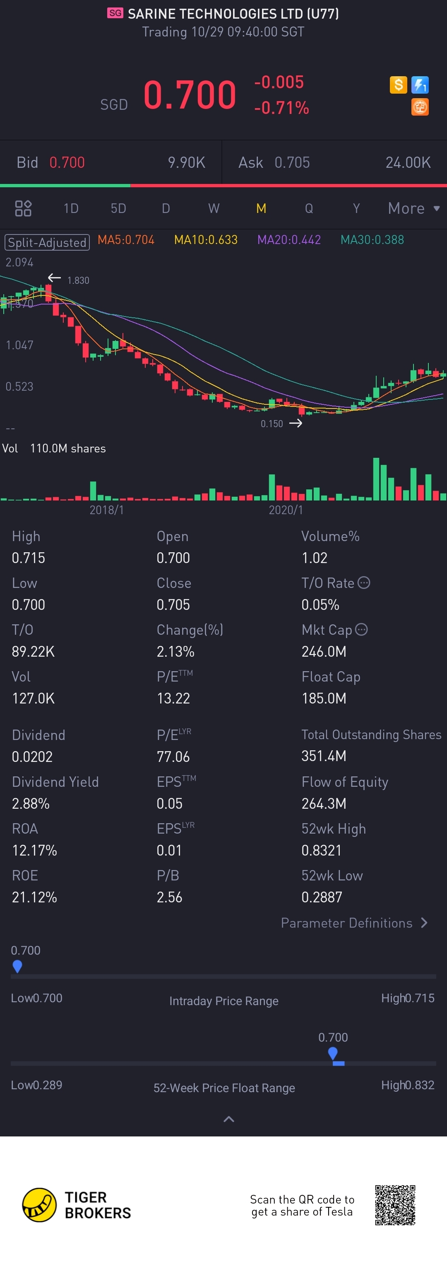Tap the 52-Week Price Range marker
447x1274 pixels.
coord(333,1054)
